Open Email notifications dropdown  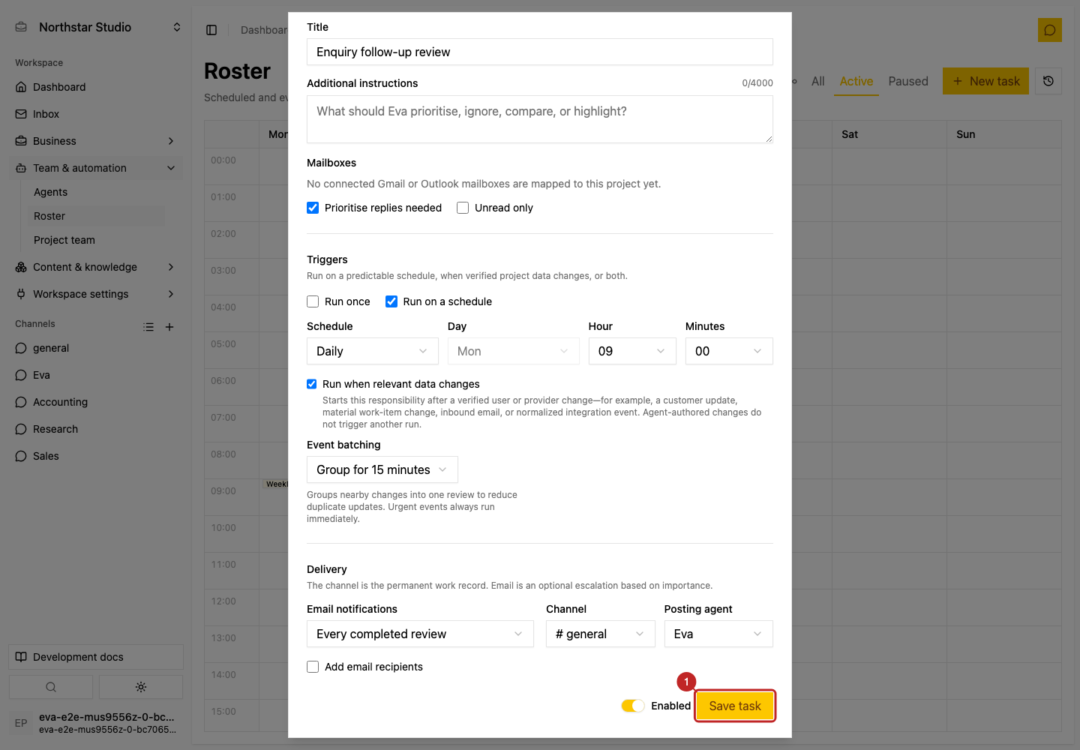420,634
